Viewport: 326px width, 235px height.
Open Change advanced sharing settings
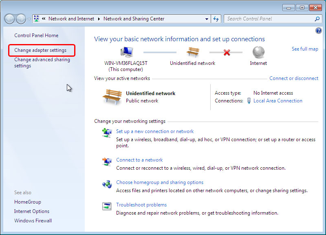pyautogui.click(x=42, y=62)
